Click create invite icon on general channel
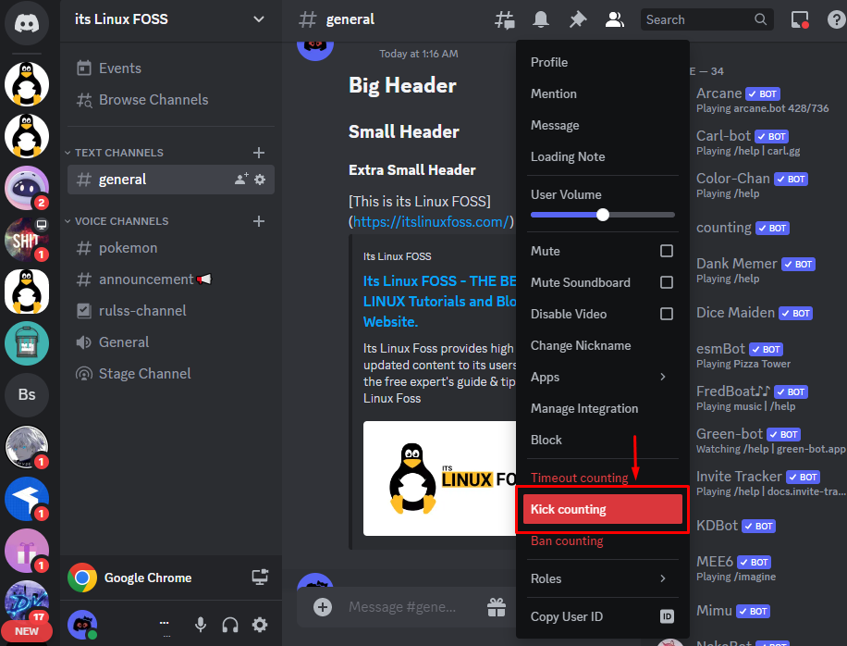 [241, 179]
